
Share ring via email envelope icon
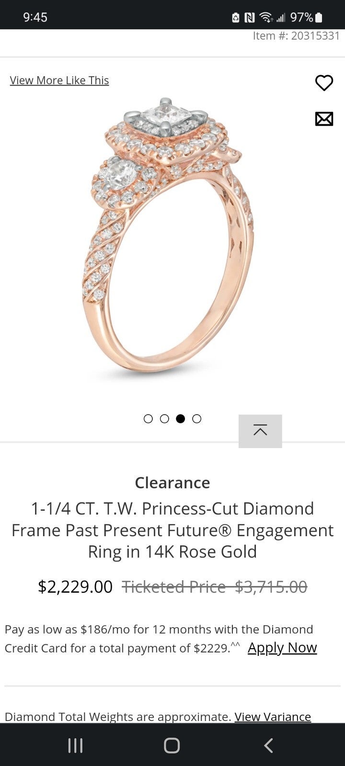pyautogui.click(x=324, y=119)
